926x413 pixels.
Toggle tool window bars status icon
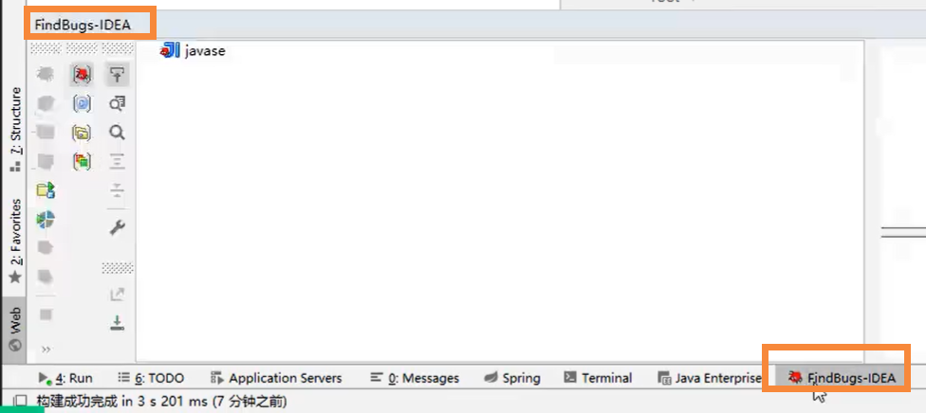(x=20, y=402)
